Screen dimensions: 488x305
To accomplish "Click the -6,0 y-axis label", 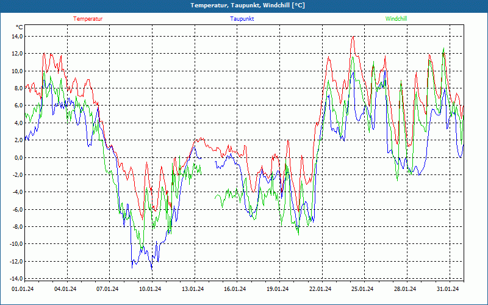I will click(x=18, y=209).
